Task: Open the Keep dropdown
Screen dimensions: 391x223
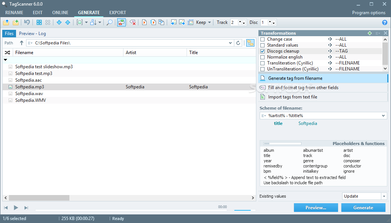Action: (203, 22)
